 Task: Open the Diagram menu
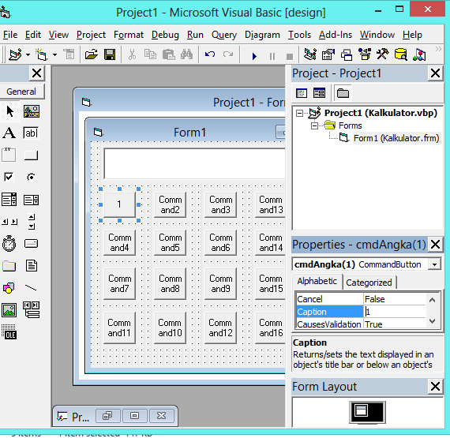[x=262, y=35]
